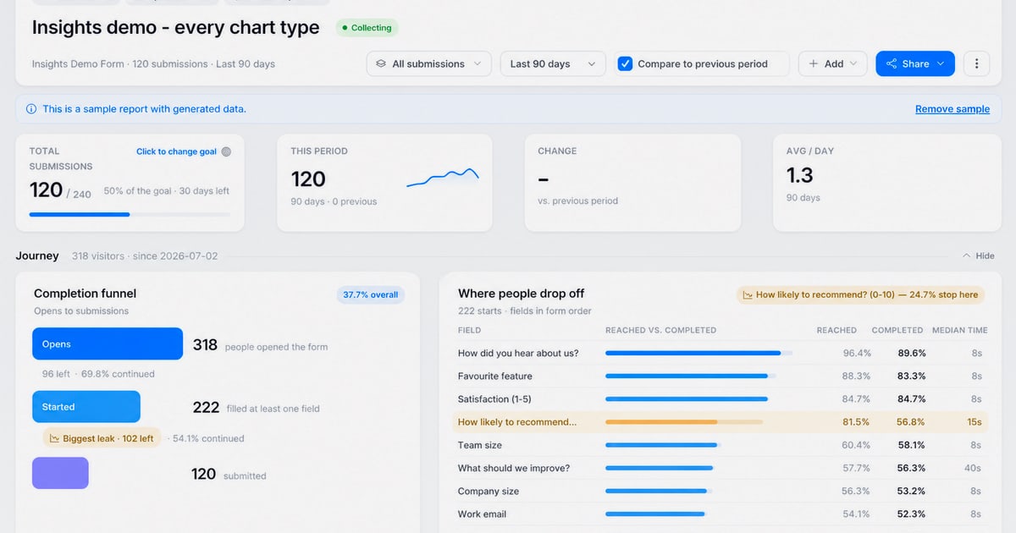Collapse the Journey section with Hide
Image resolution: width=1016 pixels, height=533 pixels.
(979, 256)
